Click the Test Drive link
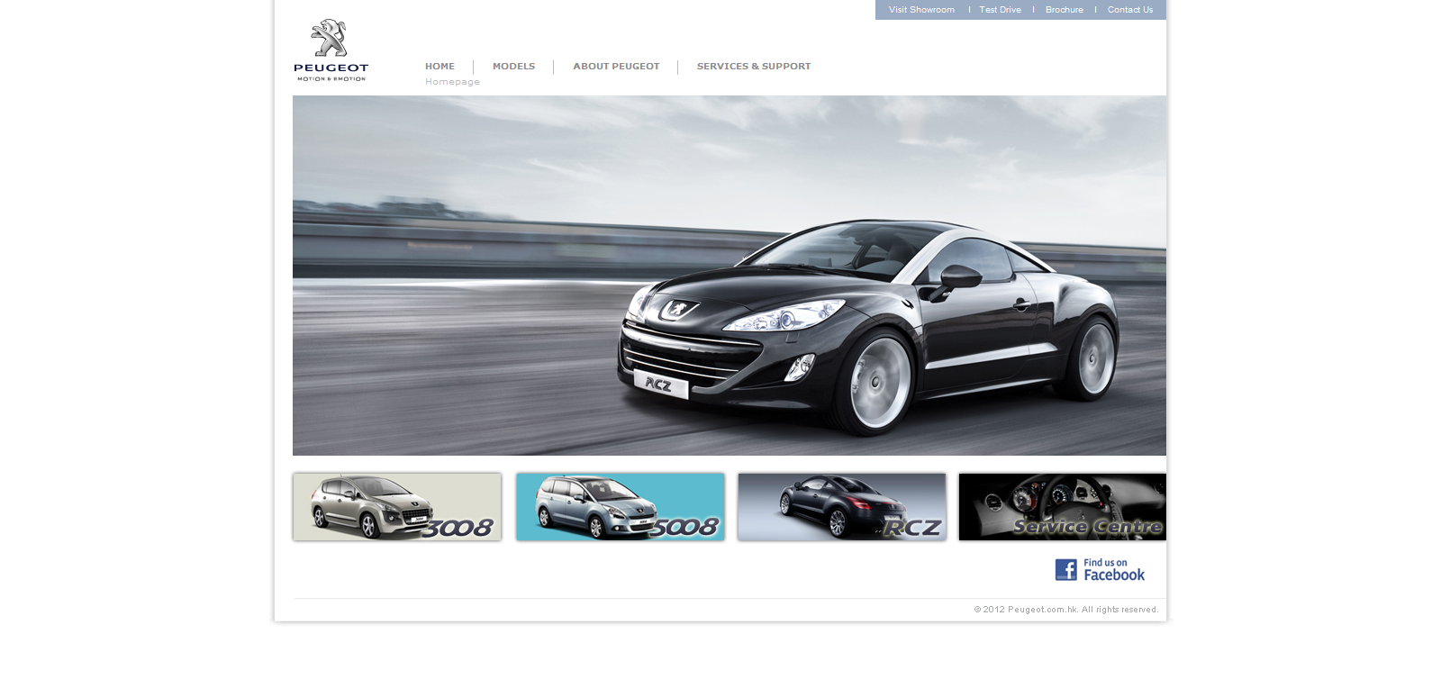Viewport: 1441px width, 679px height. (x=1000, y=10)
